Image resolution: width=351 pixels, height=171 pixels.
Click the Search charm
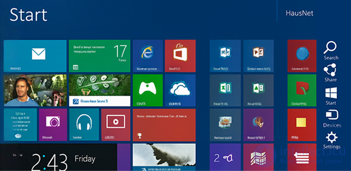pyautogui.click(x=331, y=51)
